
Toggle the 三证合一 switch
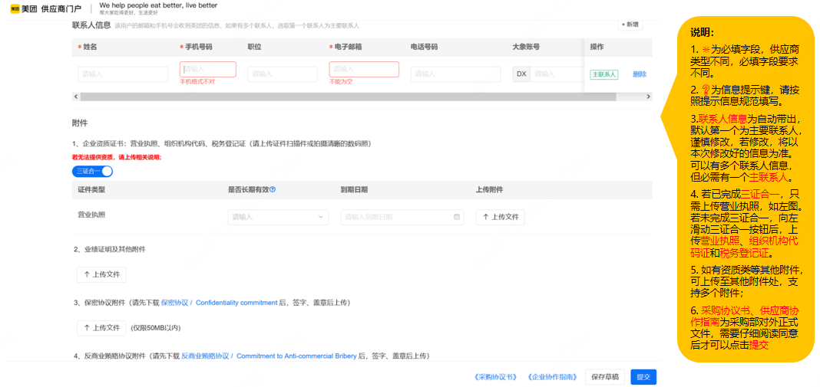[93, 171]
